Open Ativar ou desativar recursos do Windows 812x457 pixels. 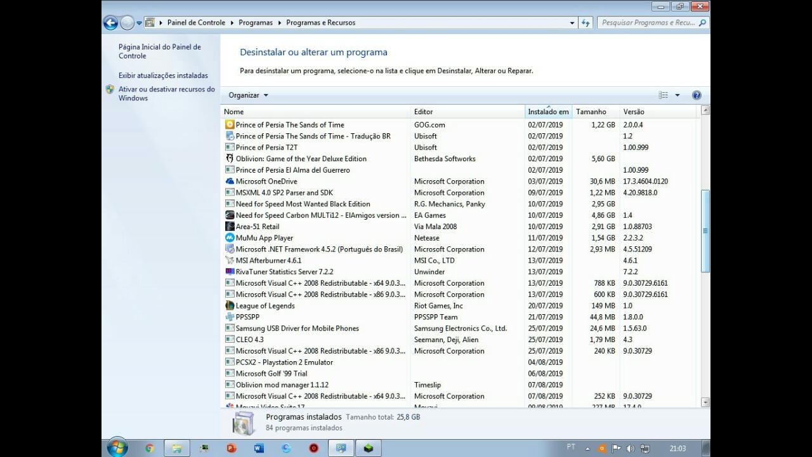[x=166, y=94]
